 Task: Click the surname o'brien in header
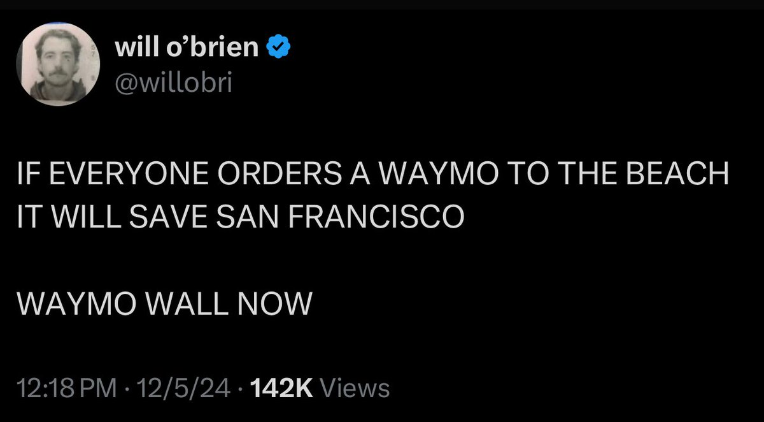[x=209, y=48]
